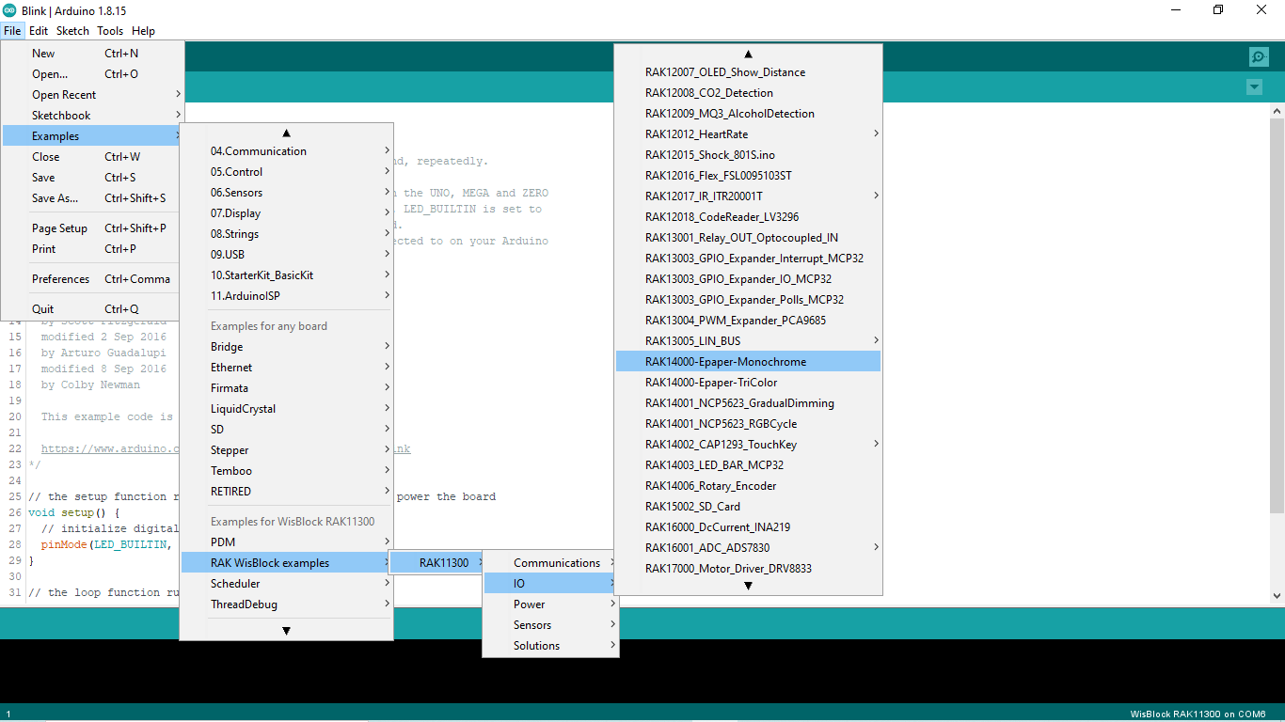Select the RAK11300 submenu entry
Image resolution: width=1285 pixels, height=722 pixels.
(x=437, y=563)
